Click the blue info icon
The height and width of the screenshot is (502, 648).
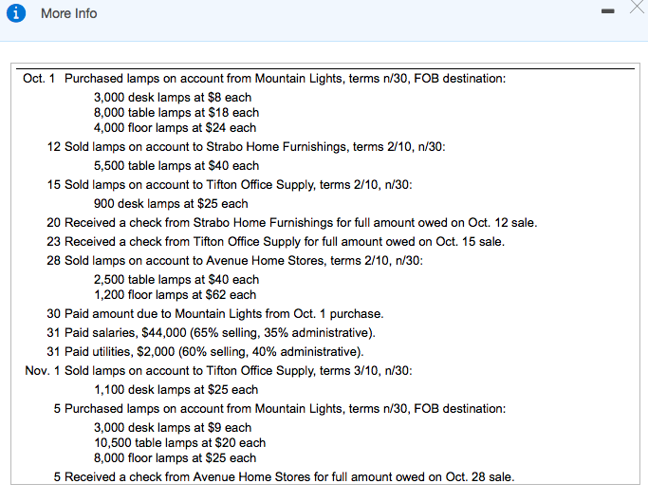tap(16, 13)
